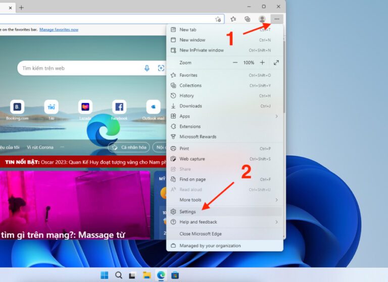This screenshot has height=282, width=388.
Task: Select Close Microsoft Edge
Action: pyautogui.click(x=225, y=234)
